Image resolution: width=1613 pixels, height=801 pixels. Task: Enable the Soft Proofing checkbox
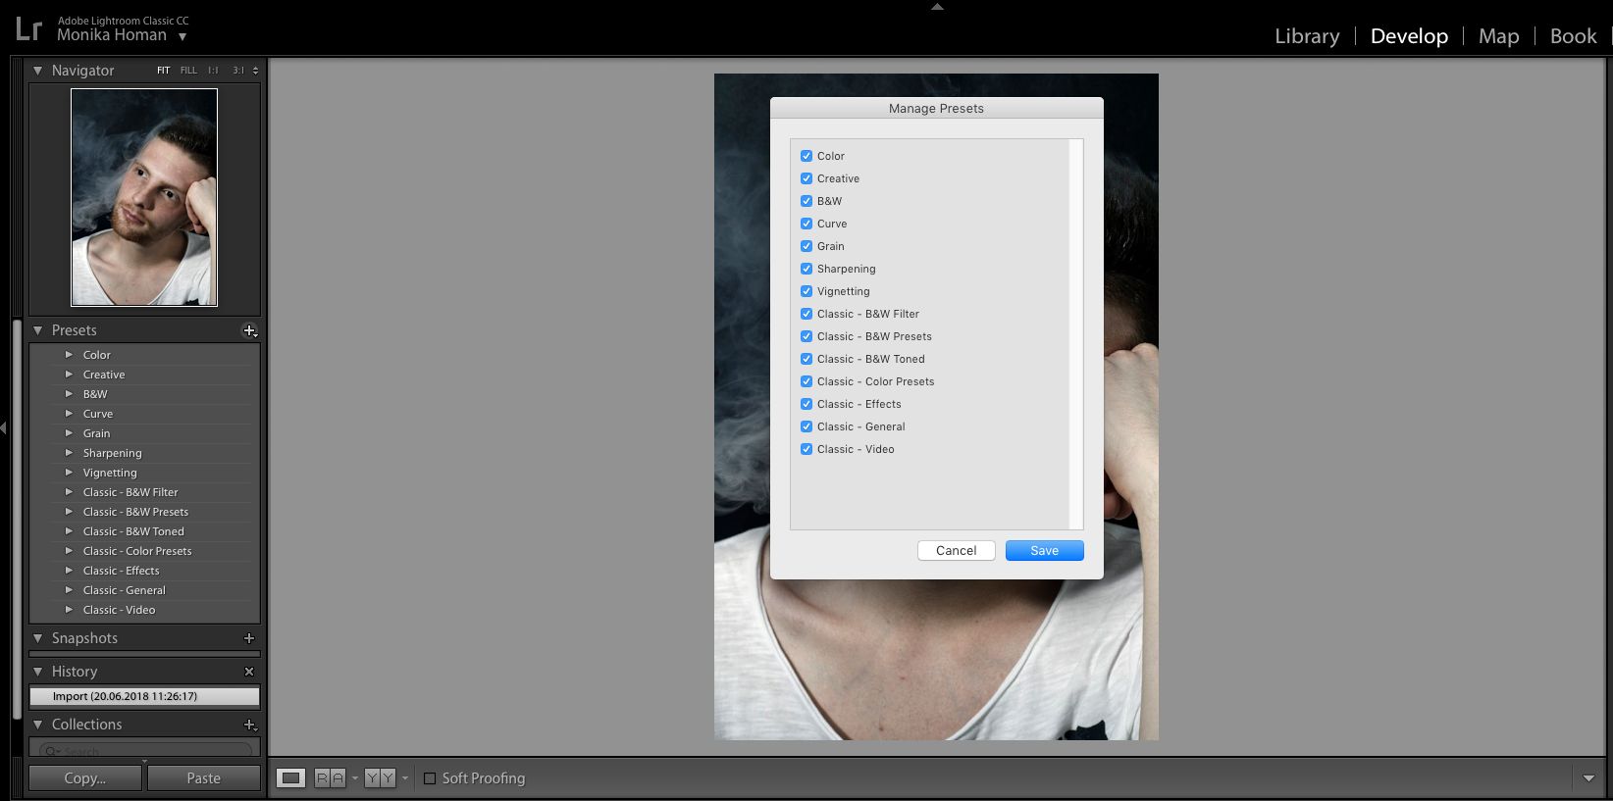[430, 778]
